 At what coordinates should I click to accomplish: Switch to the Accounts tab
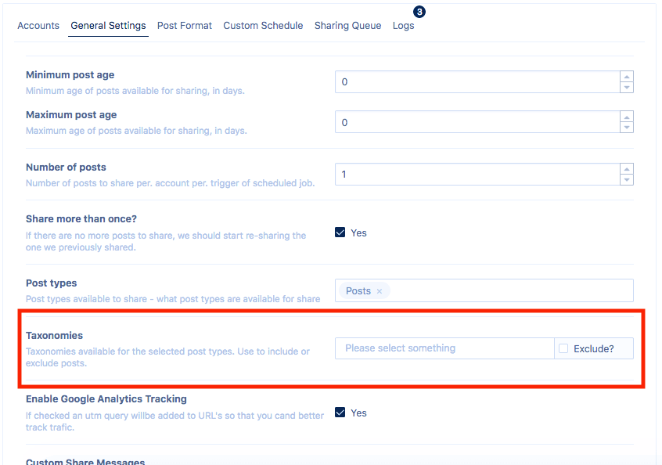click(x=38, y=26)
